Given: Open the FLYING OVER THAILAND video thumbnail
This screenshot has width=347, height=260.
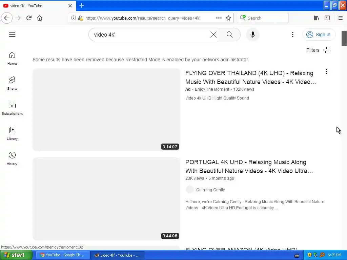Looking at the screenshot, I should [x=106, y=110].
